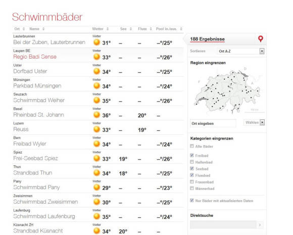Sort by Fluss column arrows
Viewport: 293px width, 235px height.
(x=151, y=29)
